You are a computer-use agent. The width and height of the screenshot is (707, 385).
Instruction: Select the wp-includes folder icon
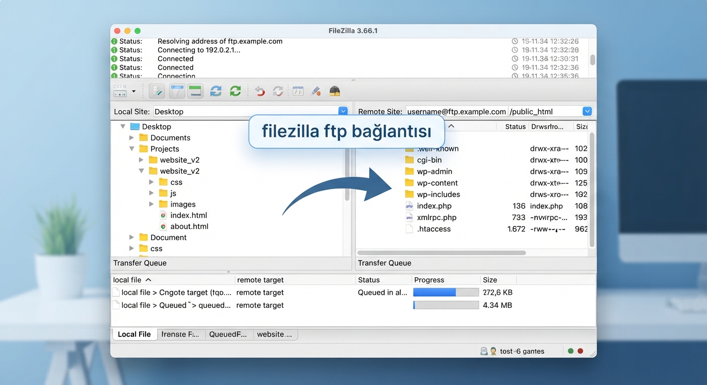click(409, 195)
